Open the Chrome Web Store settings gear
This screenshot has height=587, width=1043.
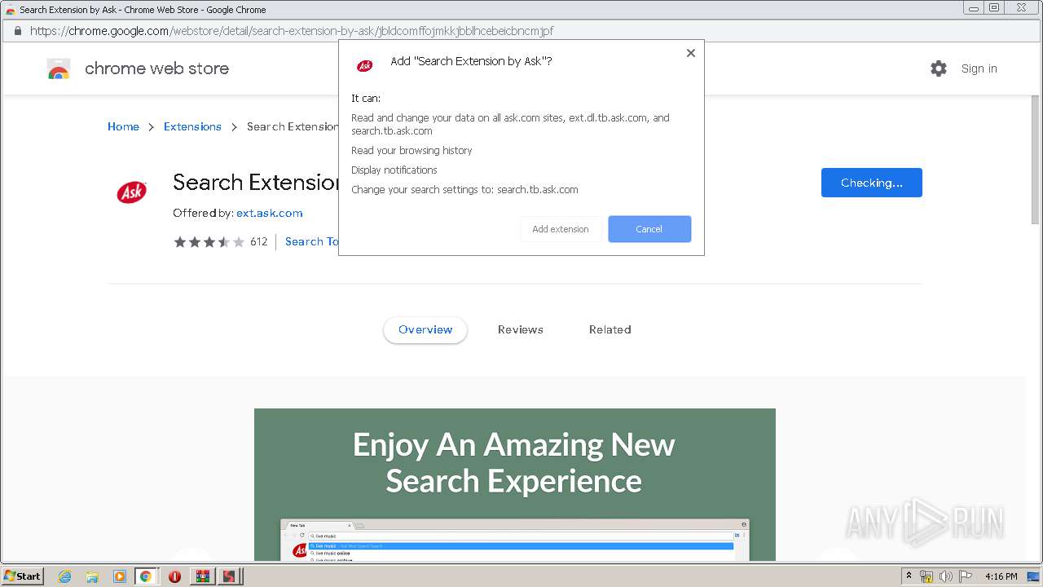[x=939, y=68]
